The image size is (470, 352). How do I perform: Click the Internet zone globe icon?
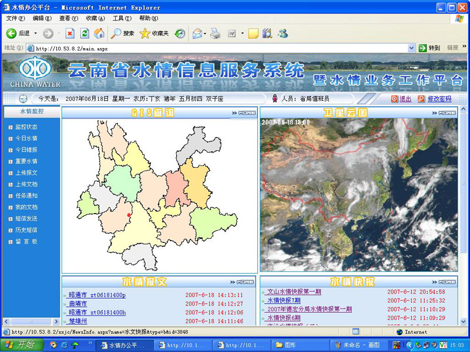click(399, 332)
